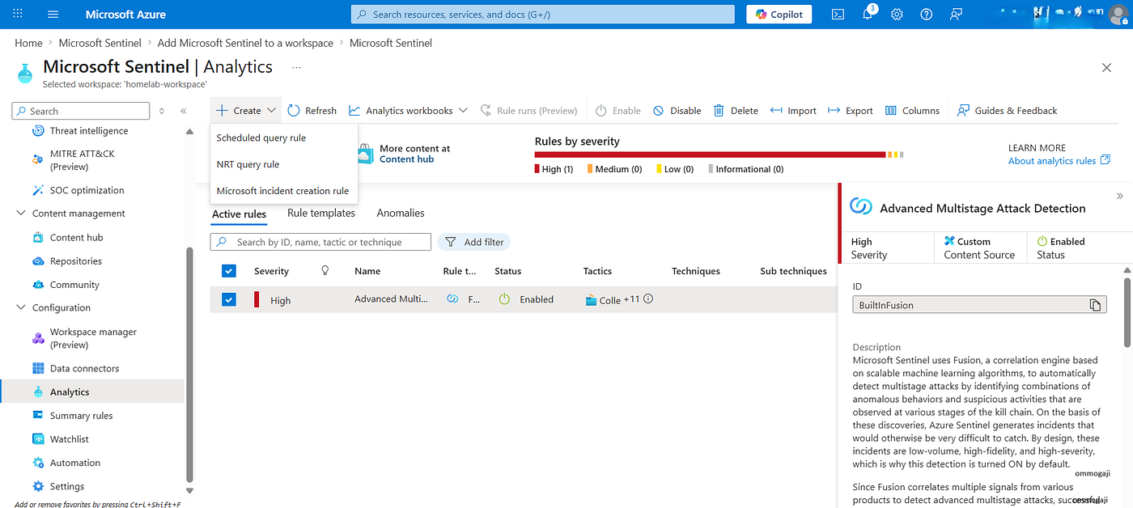Sort by Severity column
The height and width of the screenshot is (508, 1133).
[271, 272]
